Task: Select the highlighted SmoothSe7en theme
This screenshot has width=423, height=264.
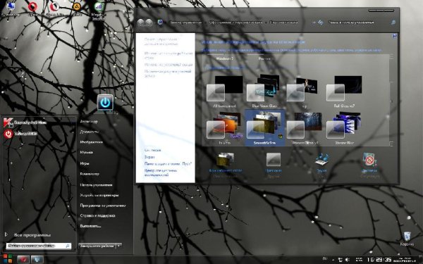Action: [264, 127]
